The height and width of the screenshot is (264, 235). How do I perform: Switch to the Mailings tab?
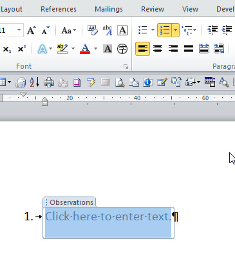[109, 9]
